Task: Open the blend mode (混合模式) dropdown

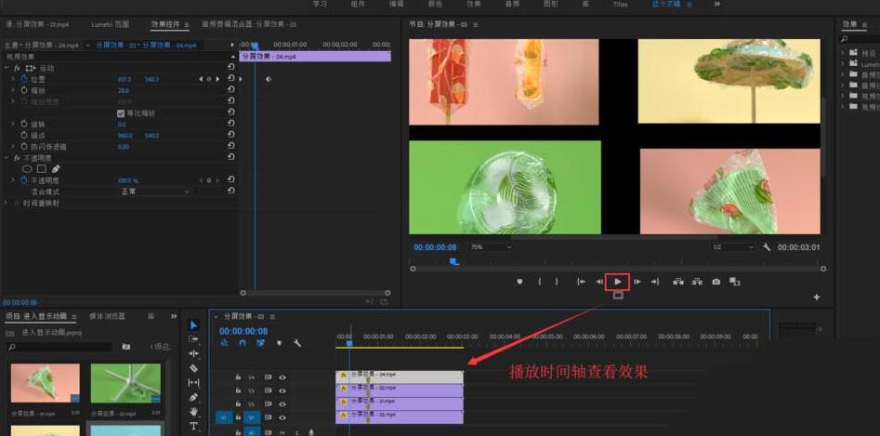Action: (x=154, y=192)
